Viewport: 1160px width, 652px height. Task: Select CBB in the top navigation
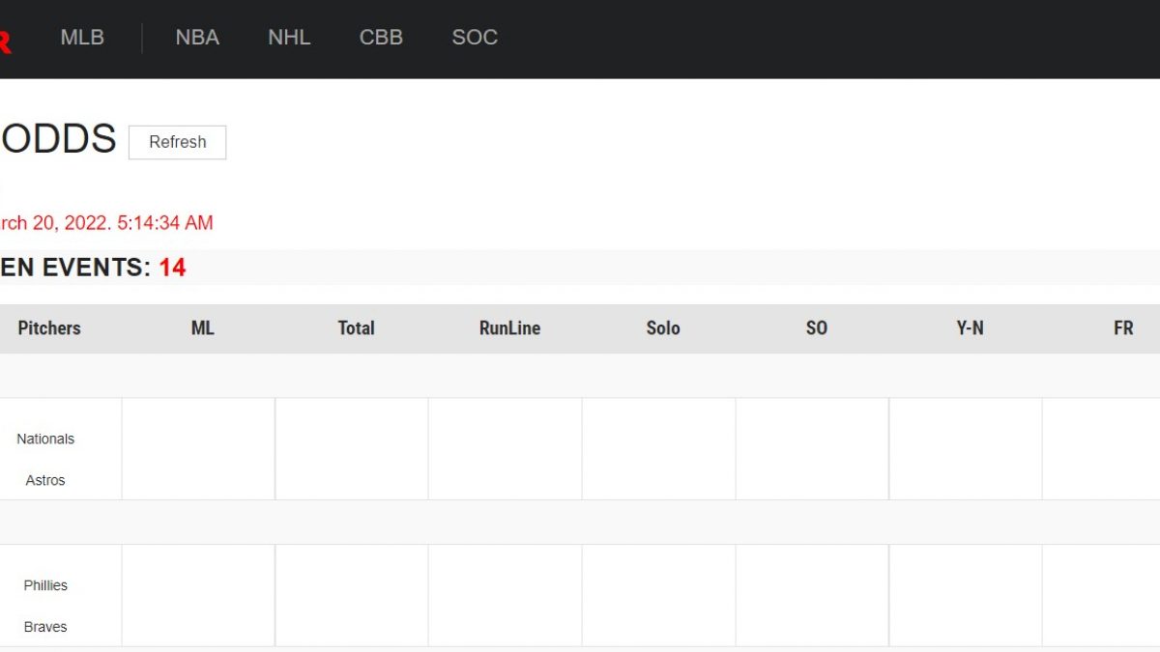[381, 38]
